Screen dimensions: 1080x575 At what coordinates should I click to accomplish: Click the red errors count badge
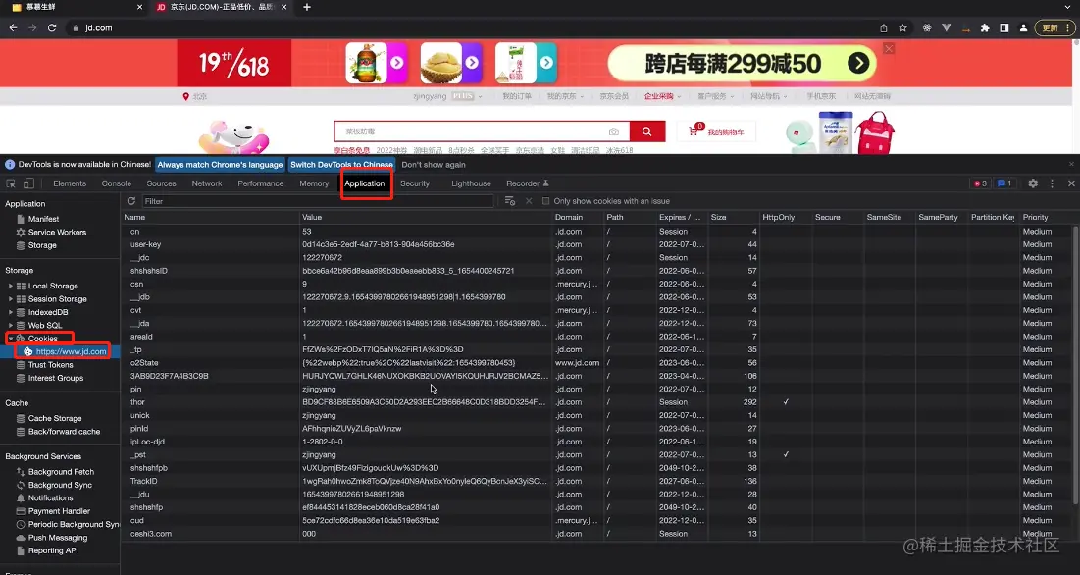click(x=980, y=183)
